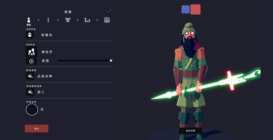Open the stats bar chart tab
Screen dimensions: 273x140
click(87, 20)
